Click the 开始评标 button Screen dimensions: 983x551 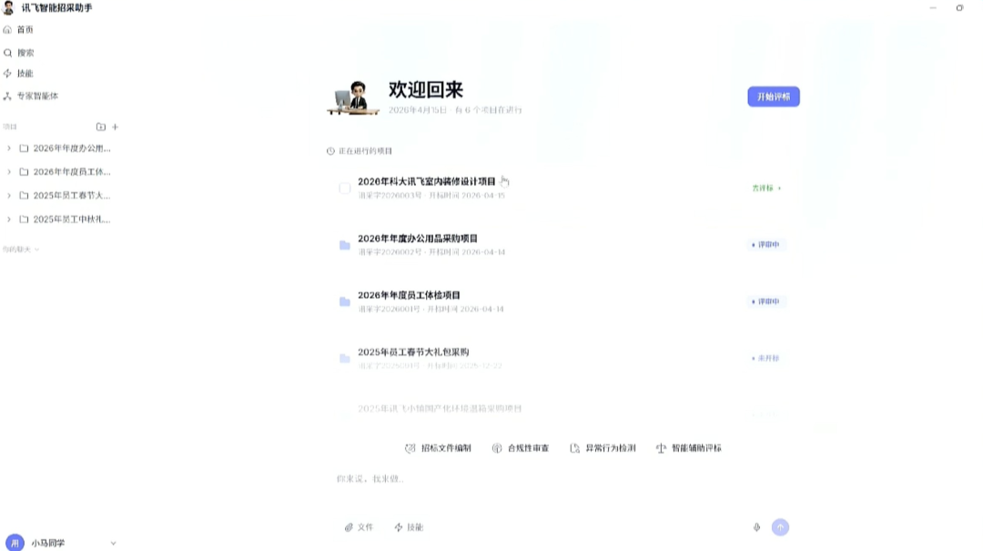[773, 97]
